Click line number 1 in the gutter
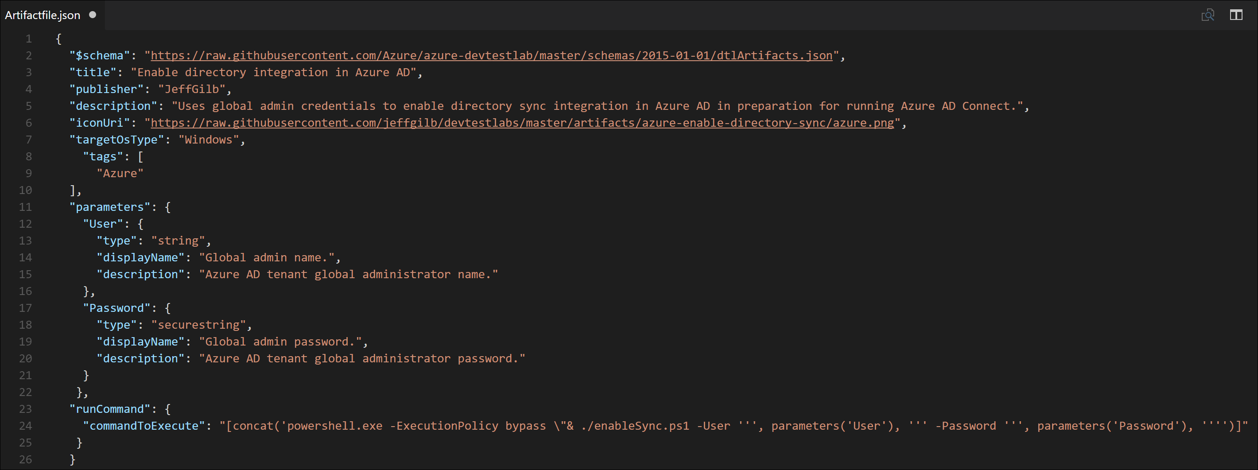Image resolution: width=1258 pixels, height=470 pixels. [x=29, y=39]
